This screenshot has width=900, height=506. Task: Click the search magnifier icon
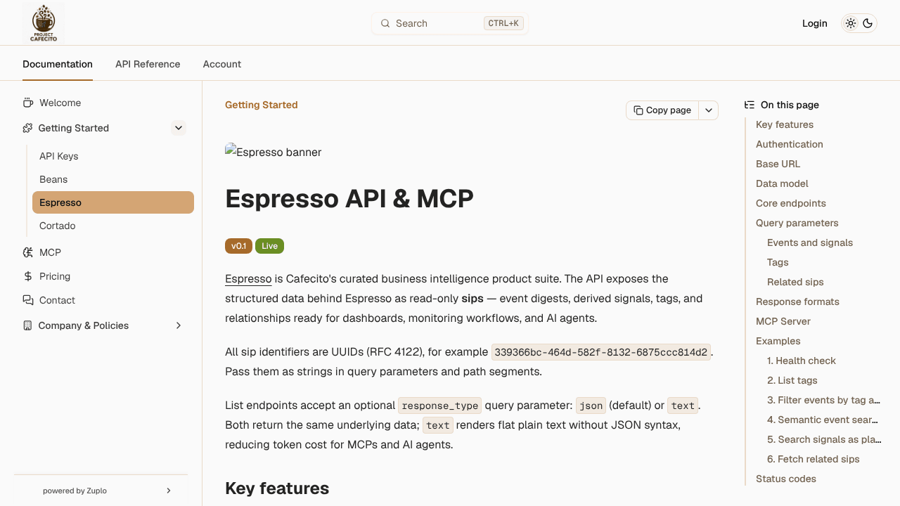385,23
